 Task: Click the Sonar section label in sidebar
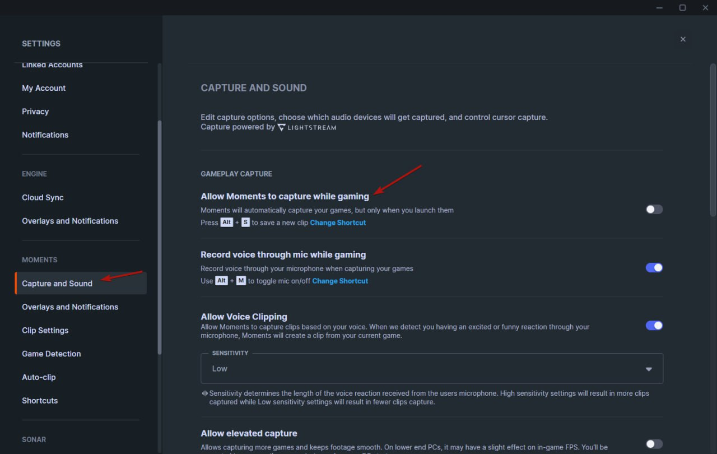click(34, 440)
